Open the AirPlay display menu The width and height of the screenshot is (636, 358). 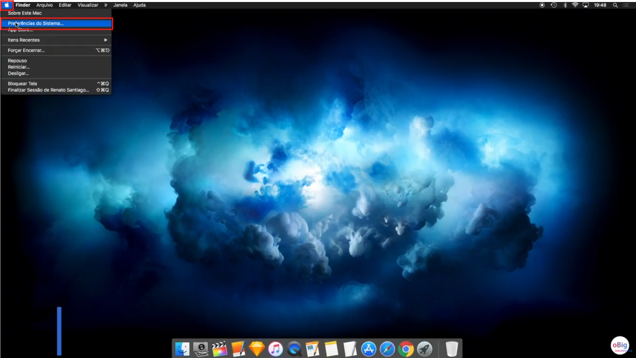click(586, 5)
